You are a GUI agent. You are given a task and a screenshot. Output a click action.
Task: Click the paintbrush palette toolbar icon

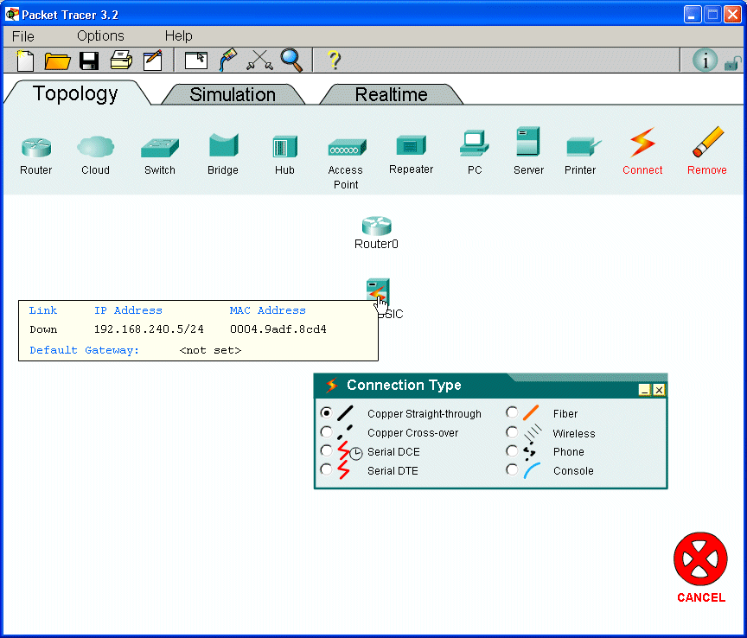click(x=227, y=60)
